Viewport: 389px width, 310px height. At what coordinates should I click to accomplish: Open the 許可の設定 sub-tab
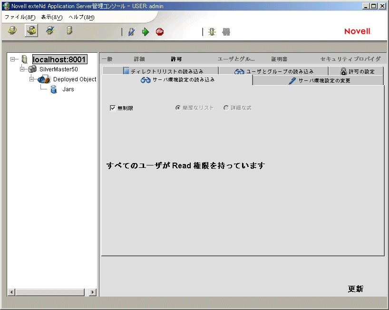coord(356,71)
